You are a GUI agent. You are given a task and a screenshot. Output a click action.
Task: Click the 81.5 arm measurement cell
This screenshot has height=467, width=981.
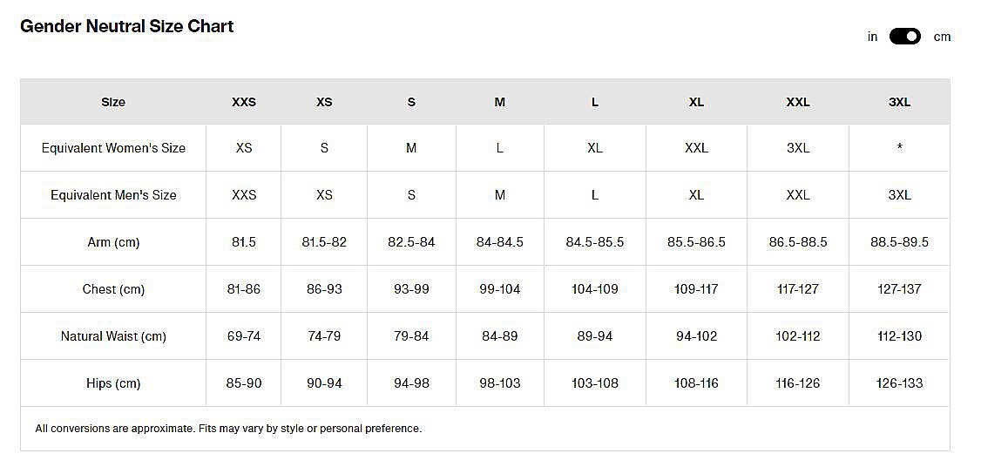click(x=244, y=242)
